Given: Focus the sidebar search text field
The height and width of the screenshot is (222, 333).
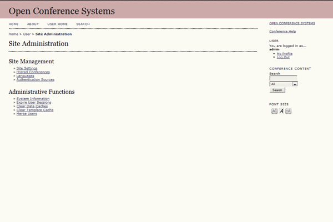Looking at the screenshot, I should pyautogui.click(x=283, y=78).
